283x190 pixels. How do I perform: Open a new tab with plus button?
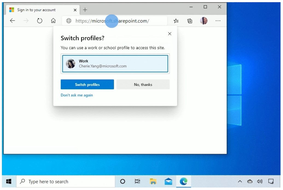[x=85, y=10]
